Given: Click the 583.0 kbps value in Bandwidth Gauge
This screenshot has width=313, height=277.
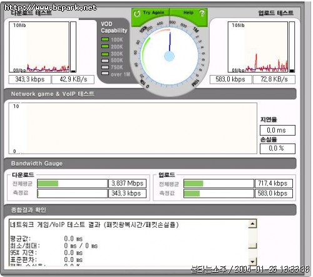Looking at the screenshot, I should click(274, 193).
